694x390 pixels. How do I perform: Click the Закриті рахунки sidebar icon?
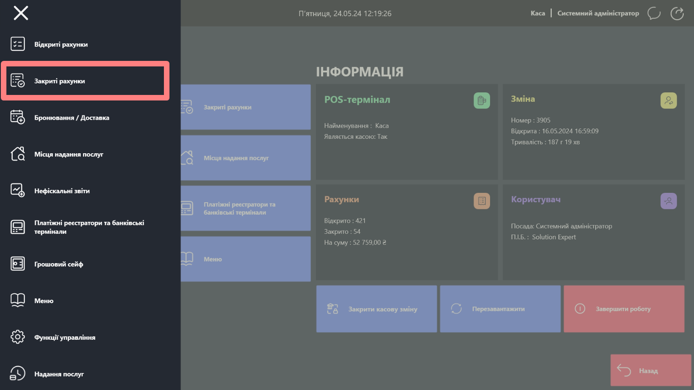17,80
